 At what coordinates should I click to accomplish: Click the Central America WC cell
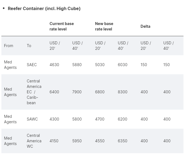(x=34, y=141)
